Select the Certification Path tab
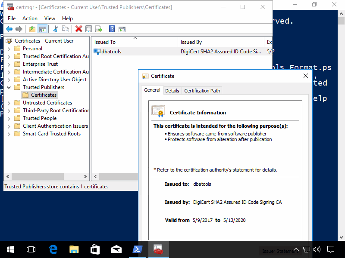The width and height of the screenshot is (345, 258). point(202,90)
